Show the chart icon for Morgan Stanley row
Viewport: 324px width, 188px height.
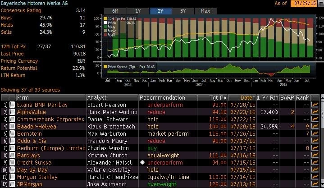315,177
